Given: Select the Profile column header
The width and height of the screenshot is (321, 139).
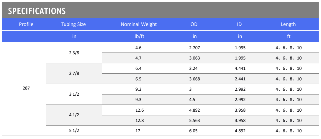Looking at the screenshot, I should [x=26, y=24].
